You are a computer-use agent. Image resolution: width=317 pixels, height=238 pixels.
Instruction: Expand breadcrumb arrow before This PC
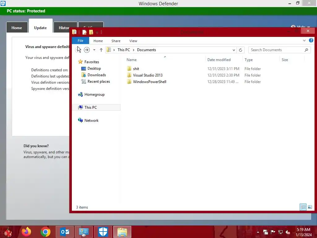coord(114,50)
